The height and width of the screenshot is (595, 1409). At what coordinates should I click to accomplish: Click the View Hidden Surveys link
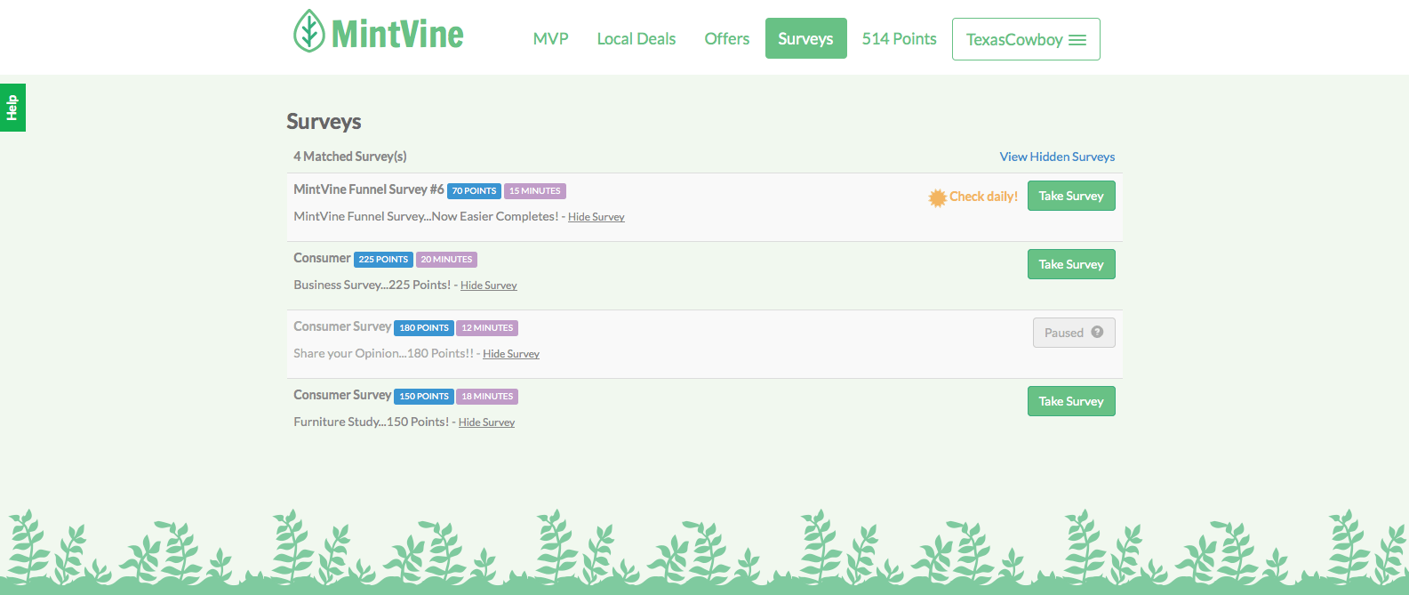1057,157
